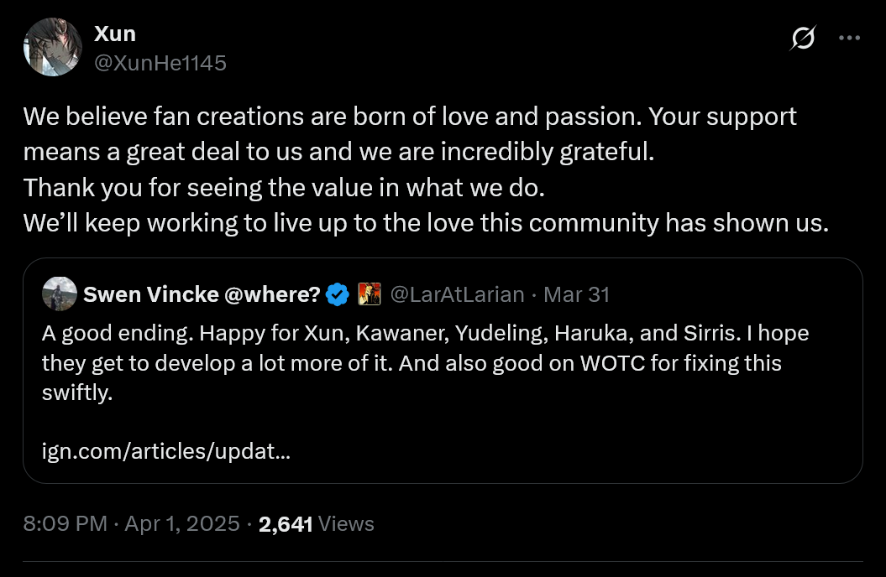886x577 pixels.
Task: Click the @XunHe1145 handle
Action: pyautogui.click(x=160, y=62)
